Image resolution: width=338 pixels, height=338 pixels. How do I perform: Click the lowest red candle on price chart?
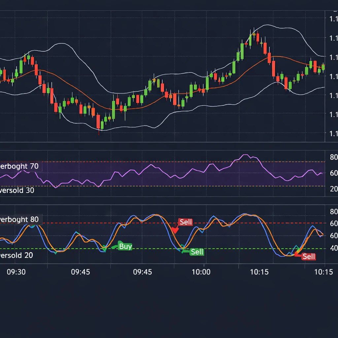tap(98, 122)
